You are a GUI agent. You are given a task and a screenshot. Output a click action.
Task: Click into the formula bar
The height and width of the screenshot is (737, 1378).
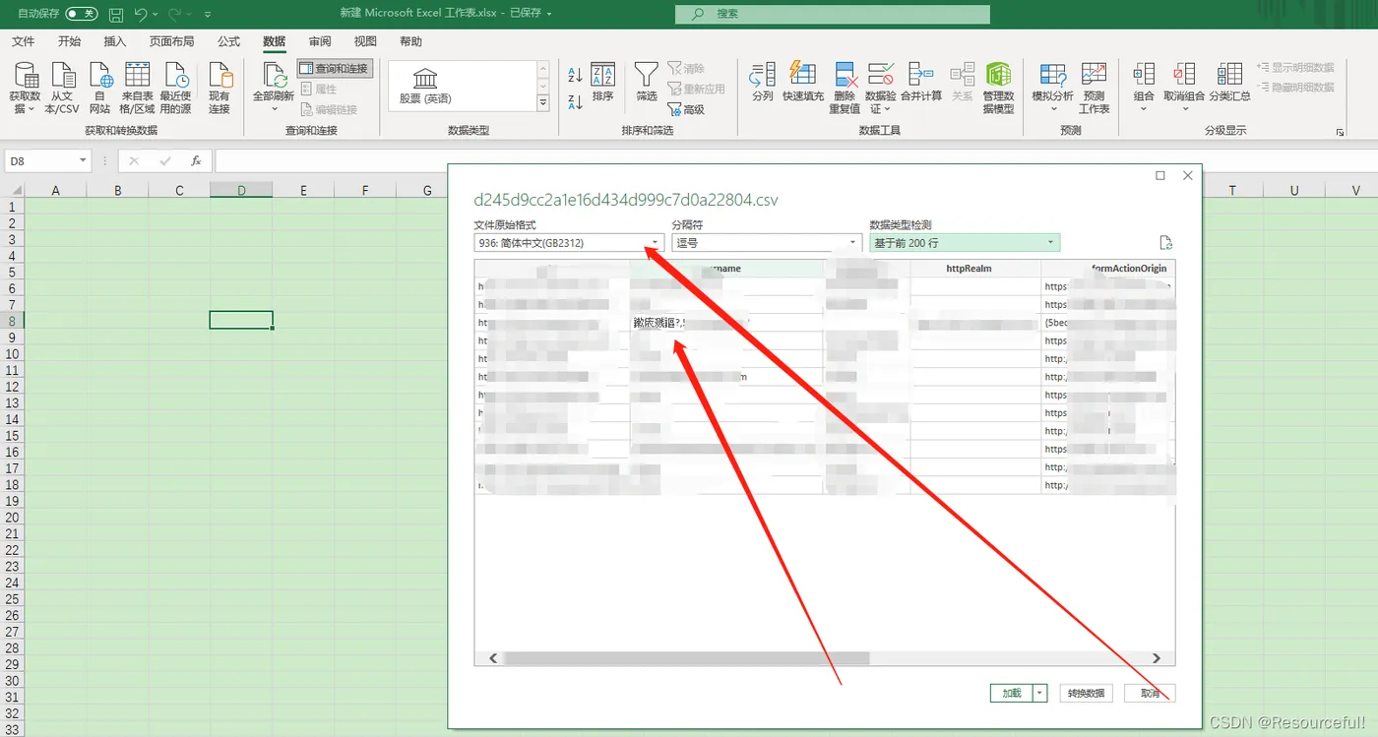point(795,160)
